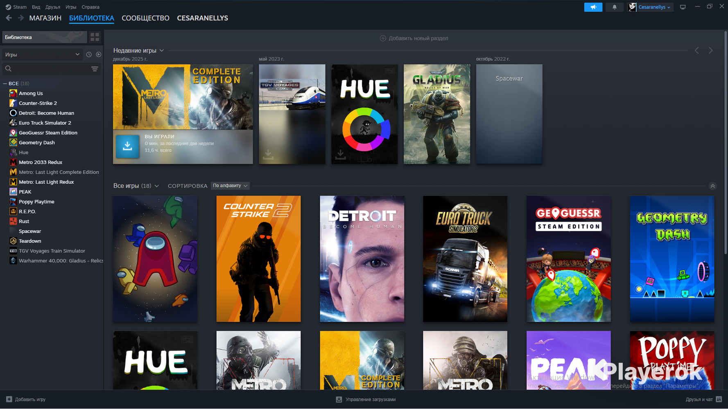This screenshot has height=409, width=728.
Task: Open Gladius Relics of War recent cover
Action: (437, 114)
